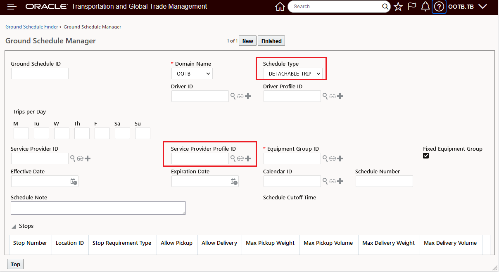Open the Favorites star icon
The image size is (499, 272).
[x=398, y=7]
